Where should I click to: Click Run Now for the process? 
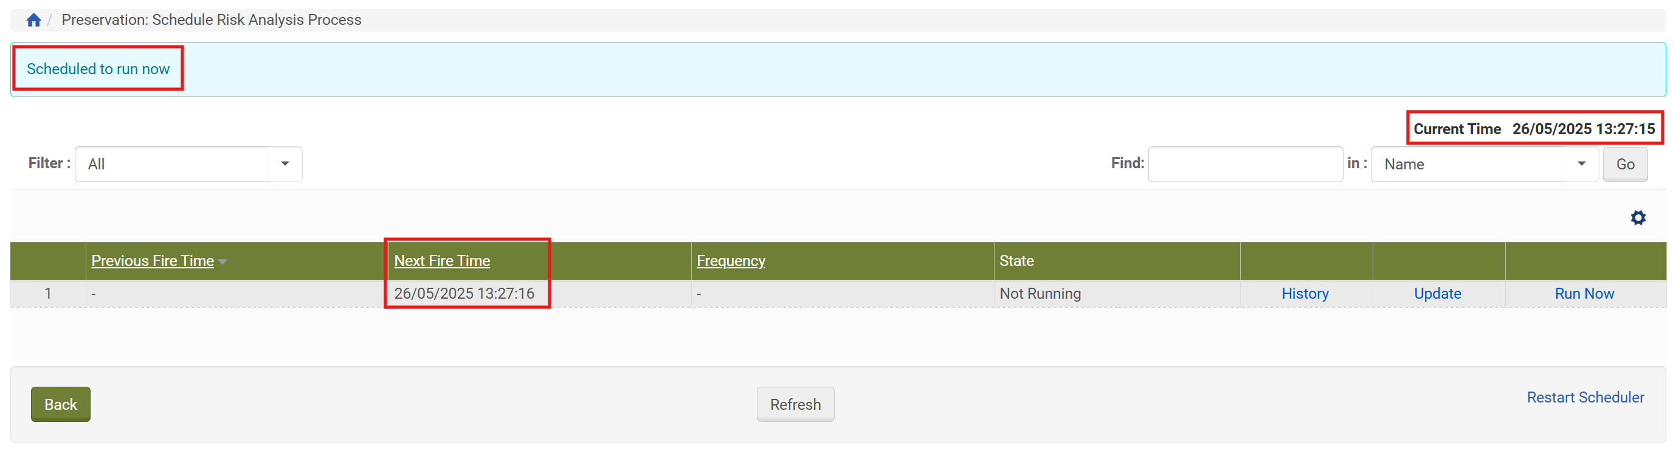(x=1584, y=293)
